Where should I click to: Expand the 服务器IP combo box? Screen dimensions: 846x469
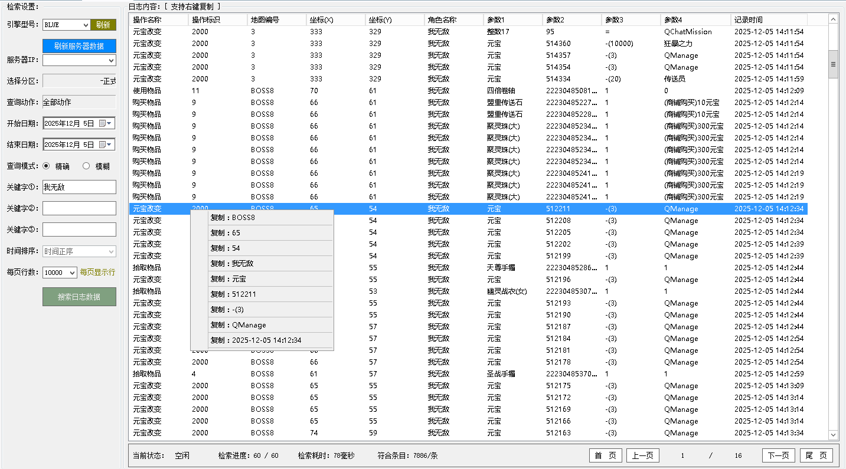point(111,60)
